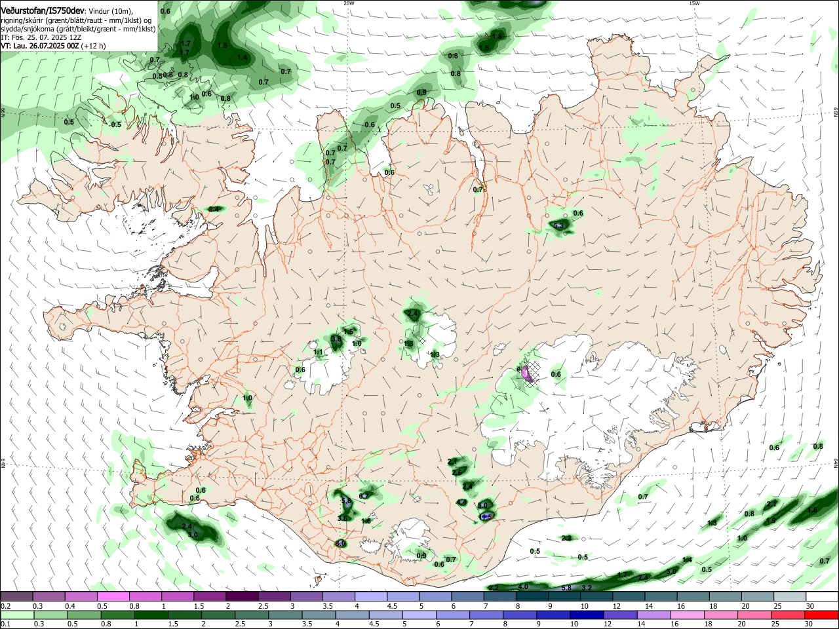
Task: Click the initial time 'IT: Fös. 25. 07. 2025 12Z'
Action: (x=41, y=37)
